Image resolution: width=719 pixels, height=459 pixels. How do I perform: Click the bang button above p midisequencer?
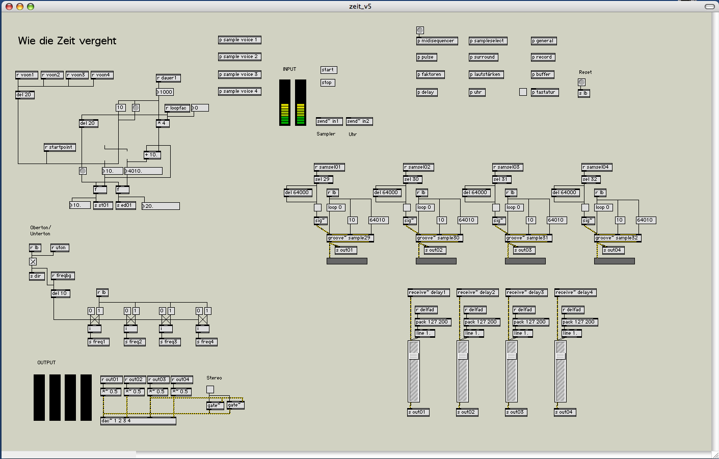[x=420, y=31]
